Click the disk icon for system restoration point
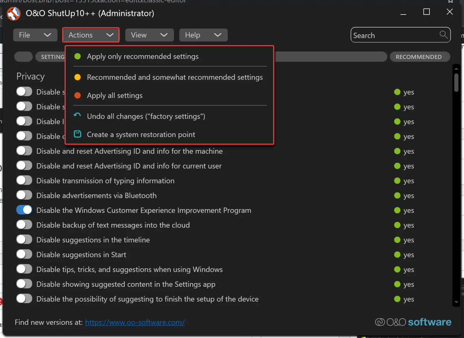The width and height of the screenshot is (464, 338). [78, 134]
